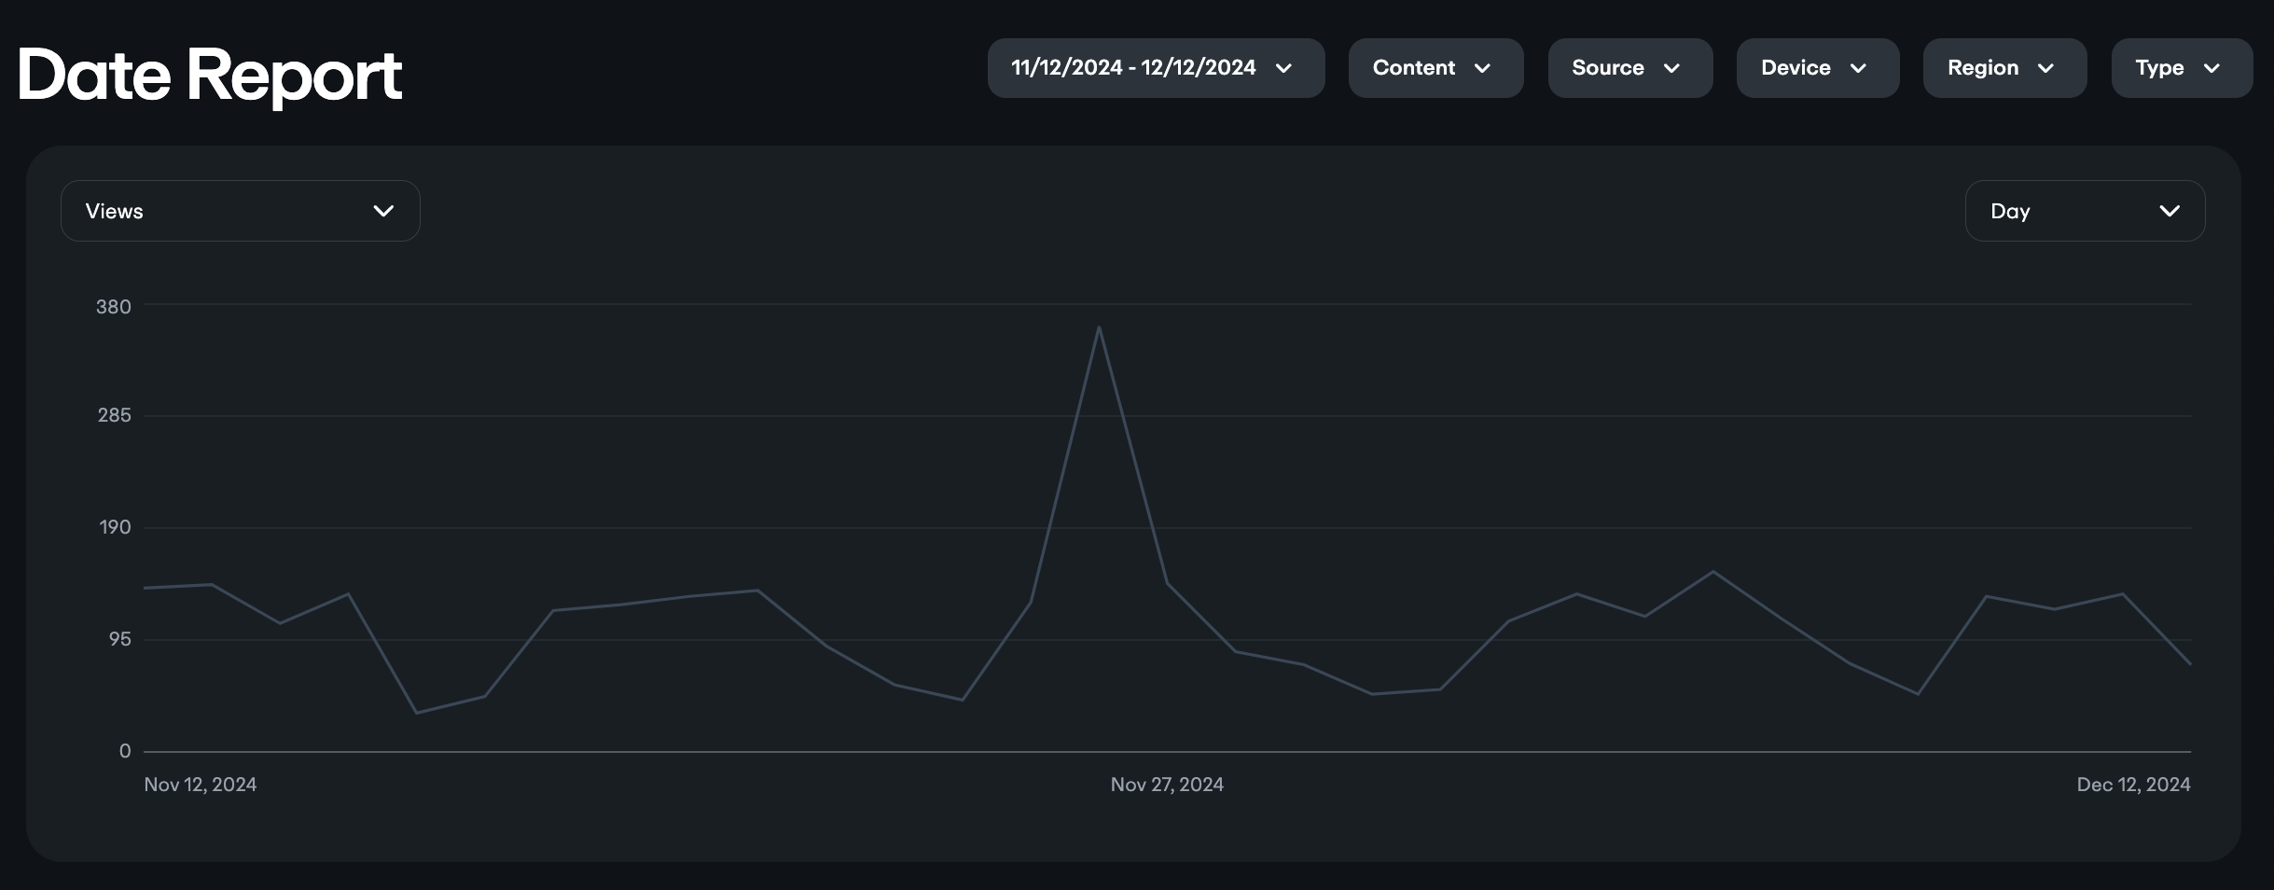Click the chevron arrow beside Content
Screen dimensions: 2274x890
tap(1482, 68)
